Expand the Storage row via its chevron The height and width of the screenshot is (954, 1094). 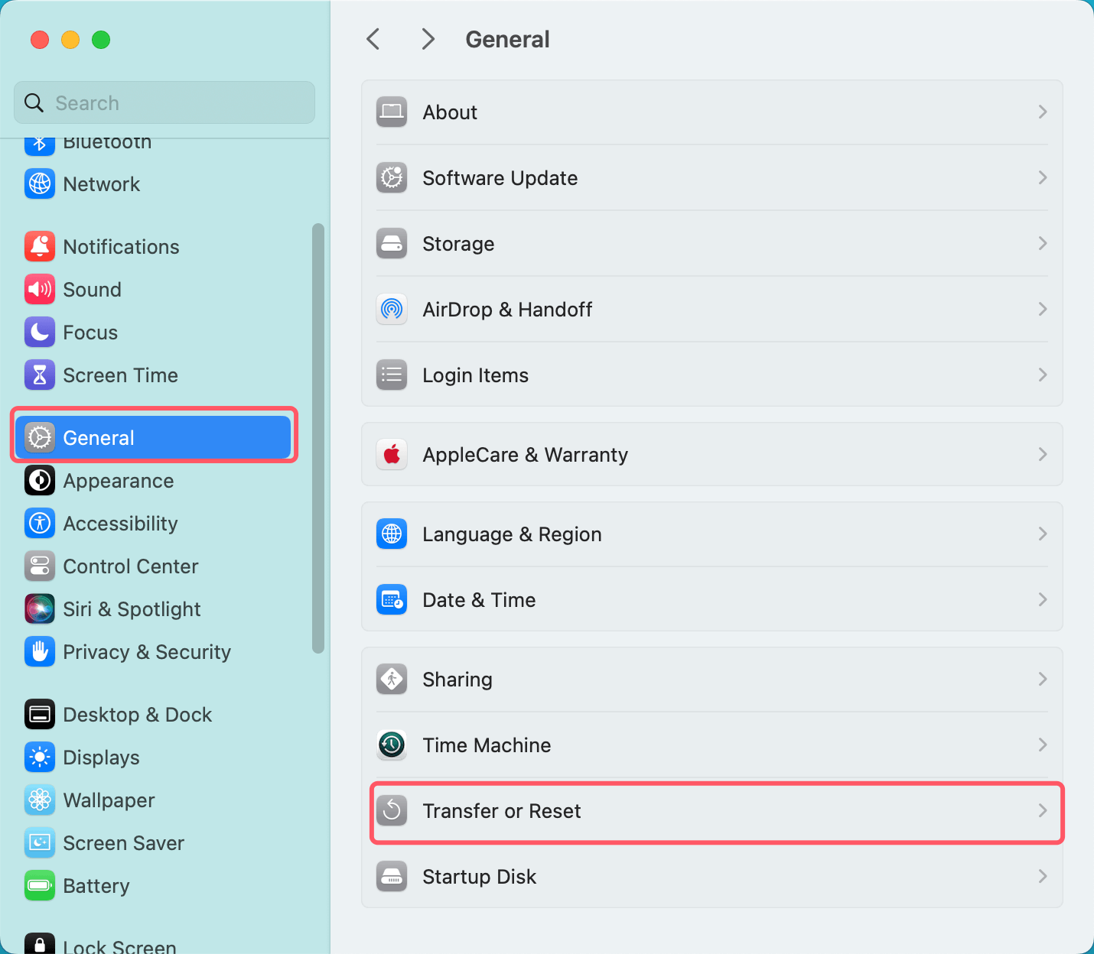1042,243
